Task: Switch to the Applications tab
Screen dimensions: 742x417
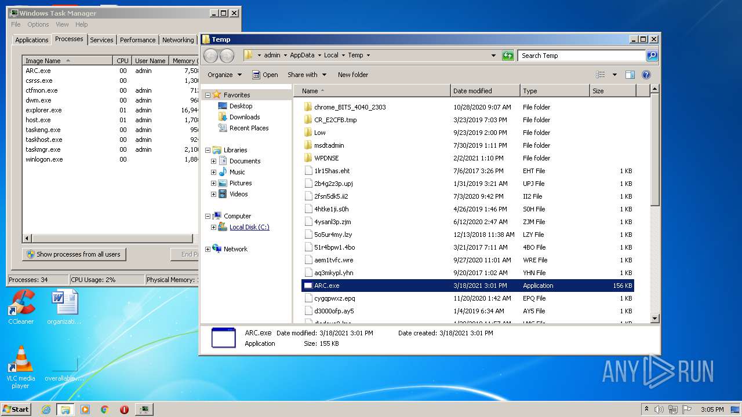Action: [x=31, y=40]
